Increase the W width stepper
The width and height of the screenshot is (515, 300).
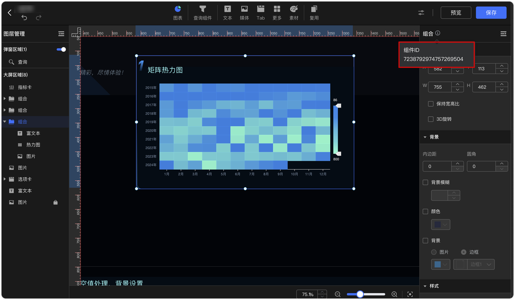(x=457, y=85)
